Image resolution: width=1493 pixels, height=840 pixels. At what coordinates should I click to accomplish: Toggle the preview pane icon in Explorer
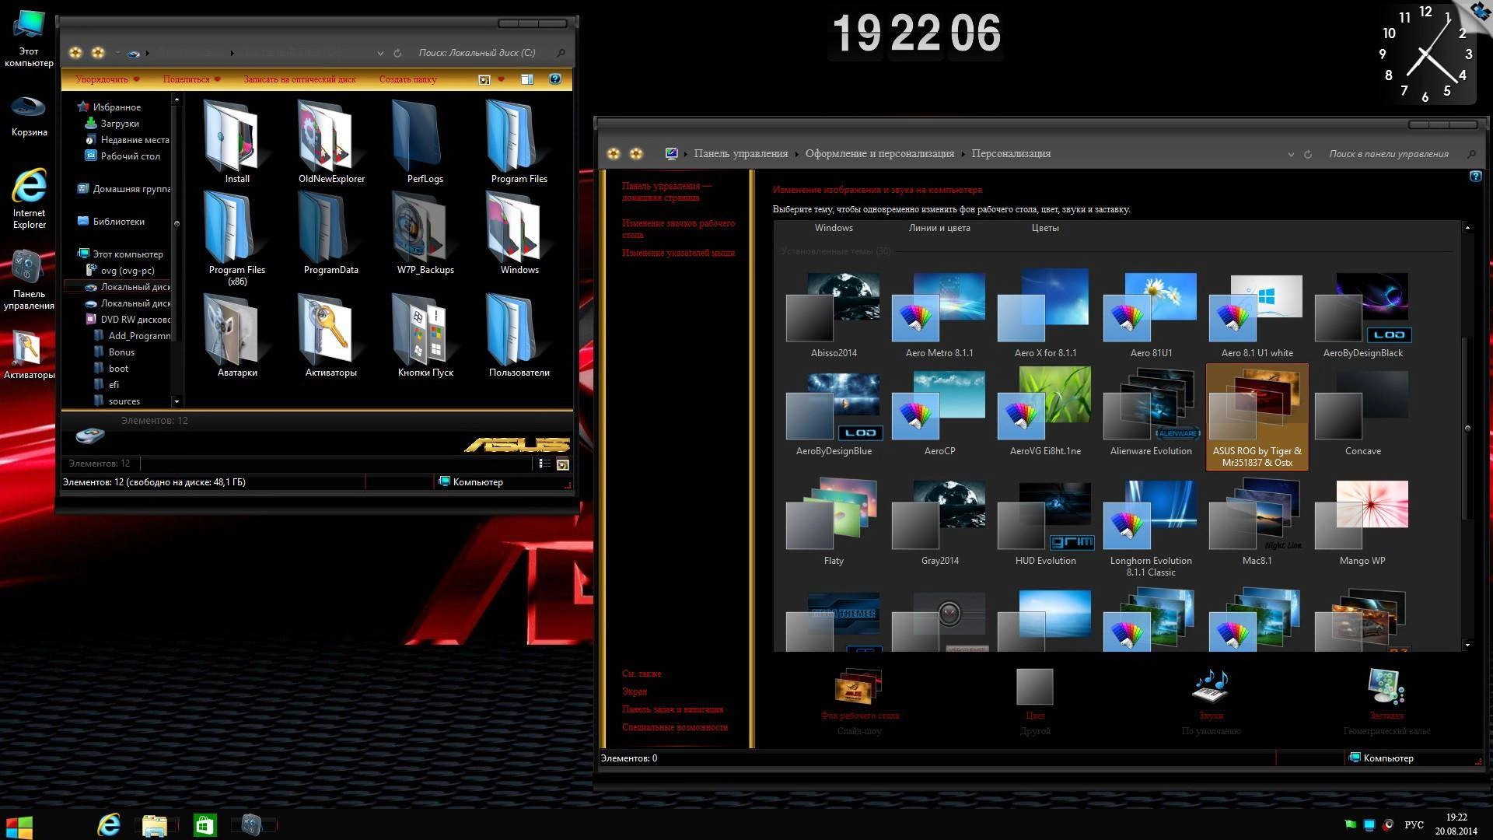coord(526,79)
